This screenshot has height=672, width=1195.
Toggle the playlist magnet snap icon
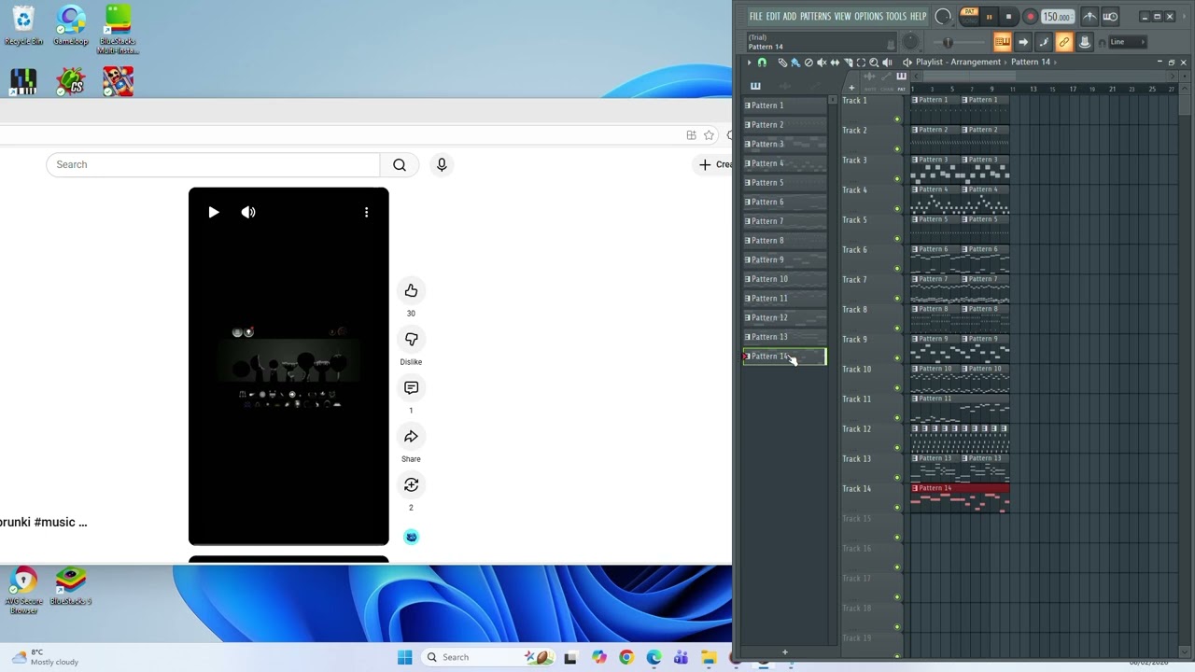click(762, 63)
